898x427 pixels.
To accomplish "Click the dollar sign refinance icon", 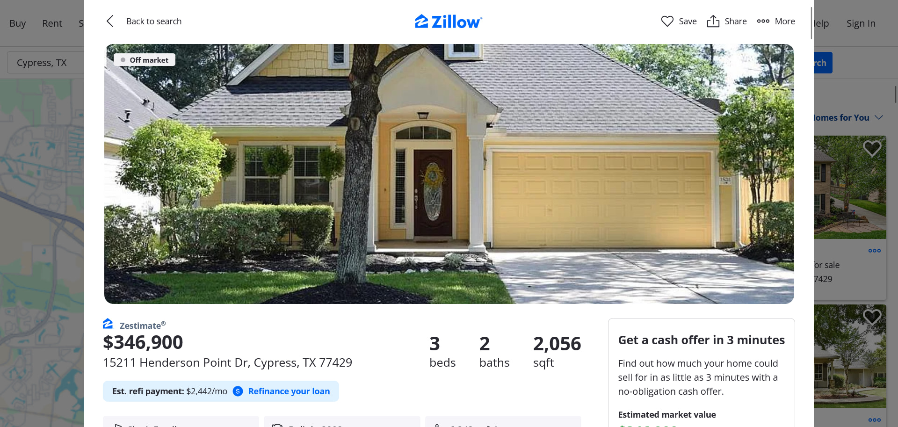I will click(238, 391).
